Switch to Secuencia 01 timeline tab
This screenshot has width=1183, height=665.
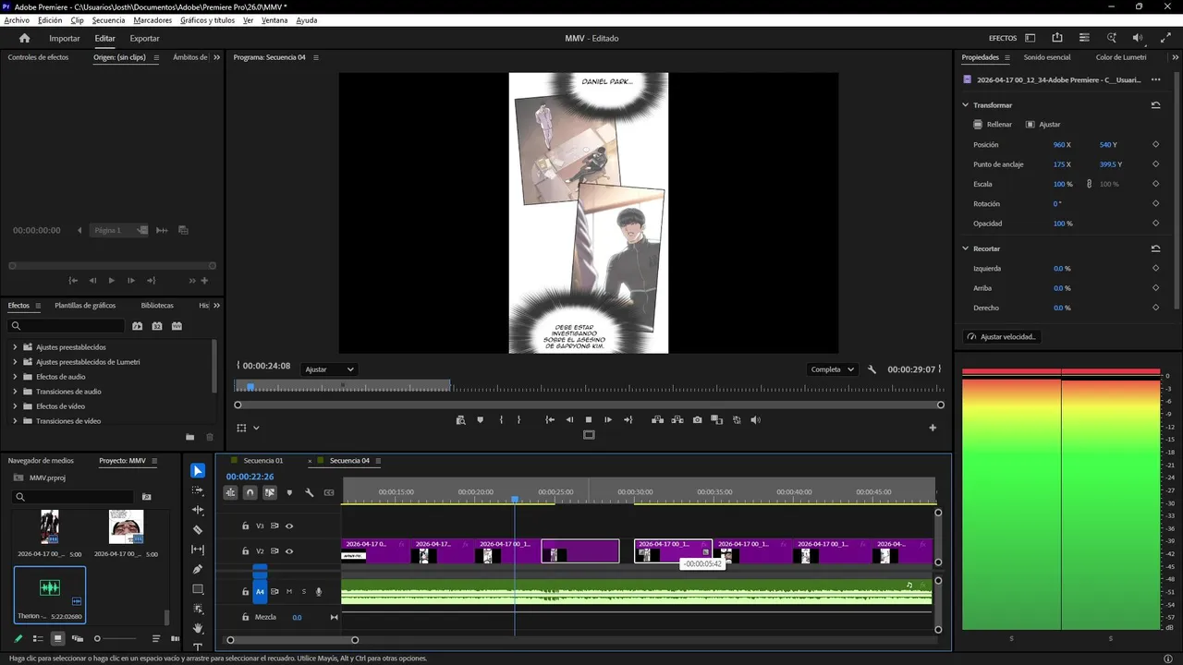(x=263, y=461)
